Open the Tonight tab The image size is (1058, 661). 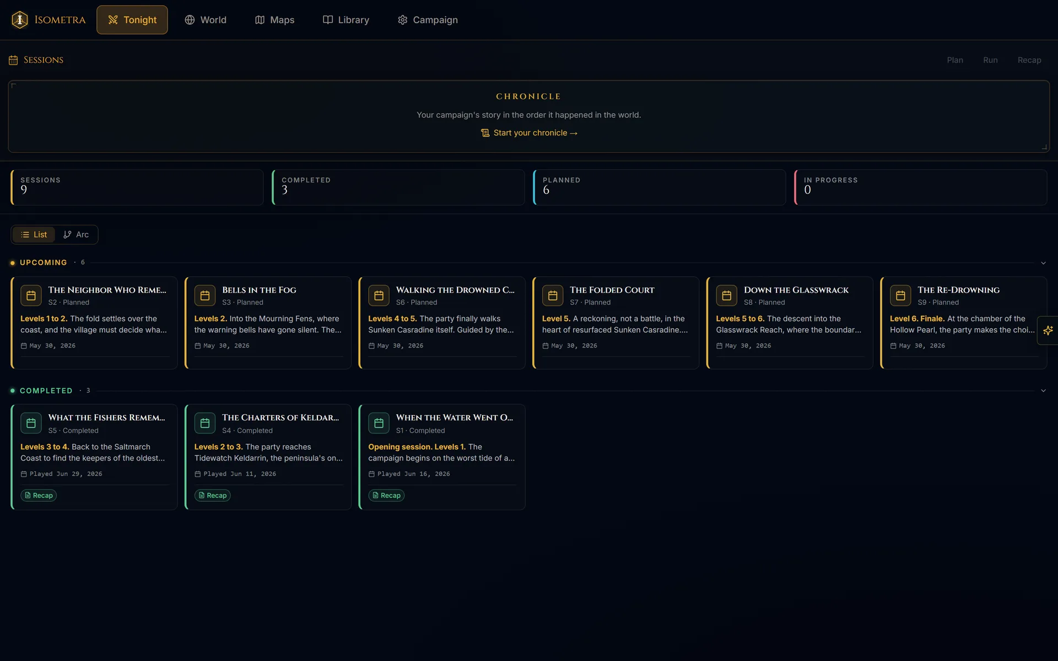pos(132,20)
